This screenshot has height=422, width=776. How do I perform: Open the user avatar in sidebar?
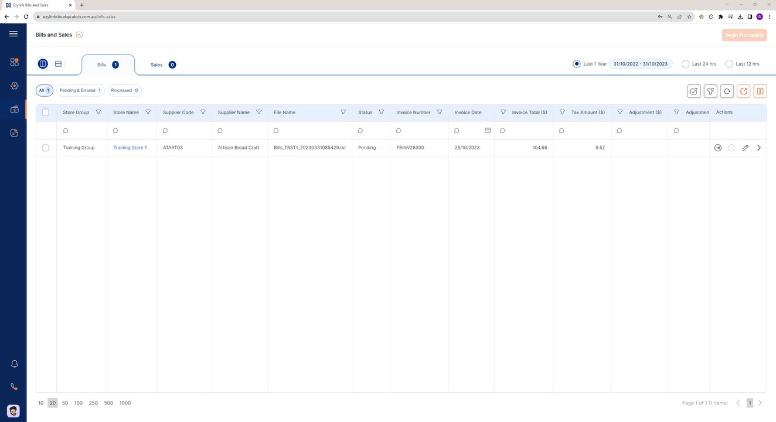click(x=13, y=411)
